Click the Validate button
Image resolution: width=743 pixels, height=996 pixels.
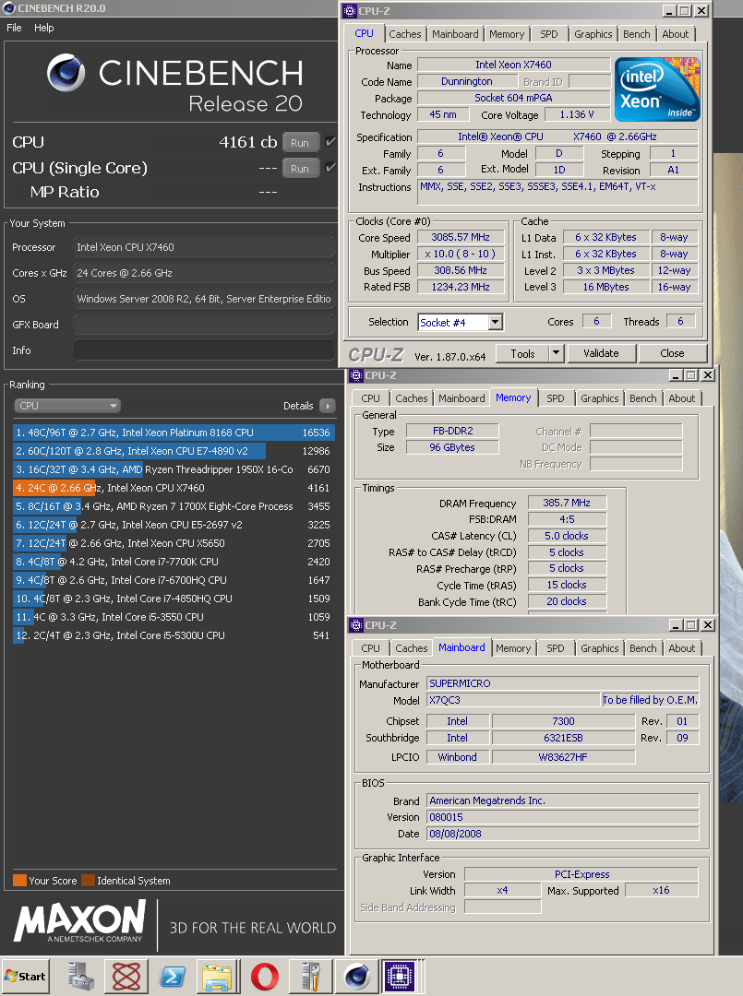[x=601, y=353]
